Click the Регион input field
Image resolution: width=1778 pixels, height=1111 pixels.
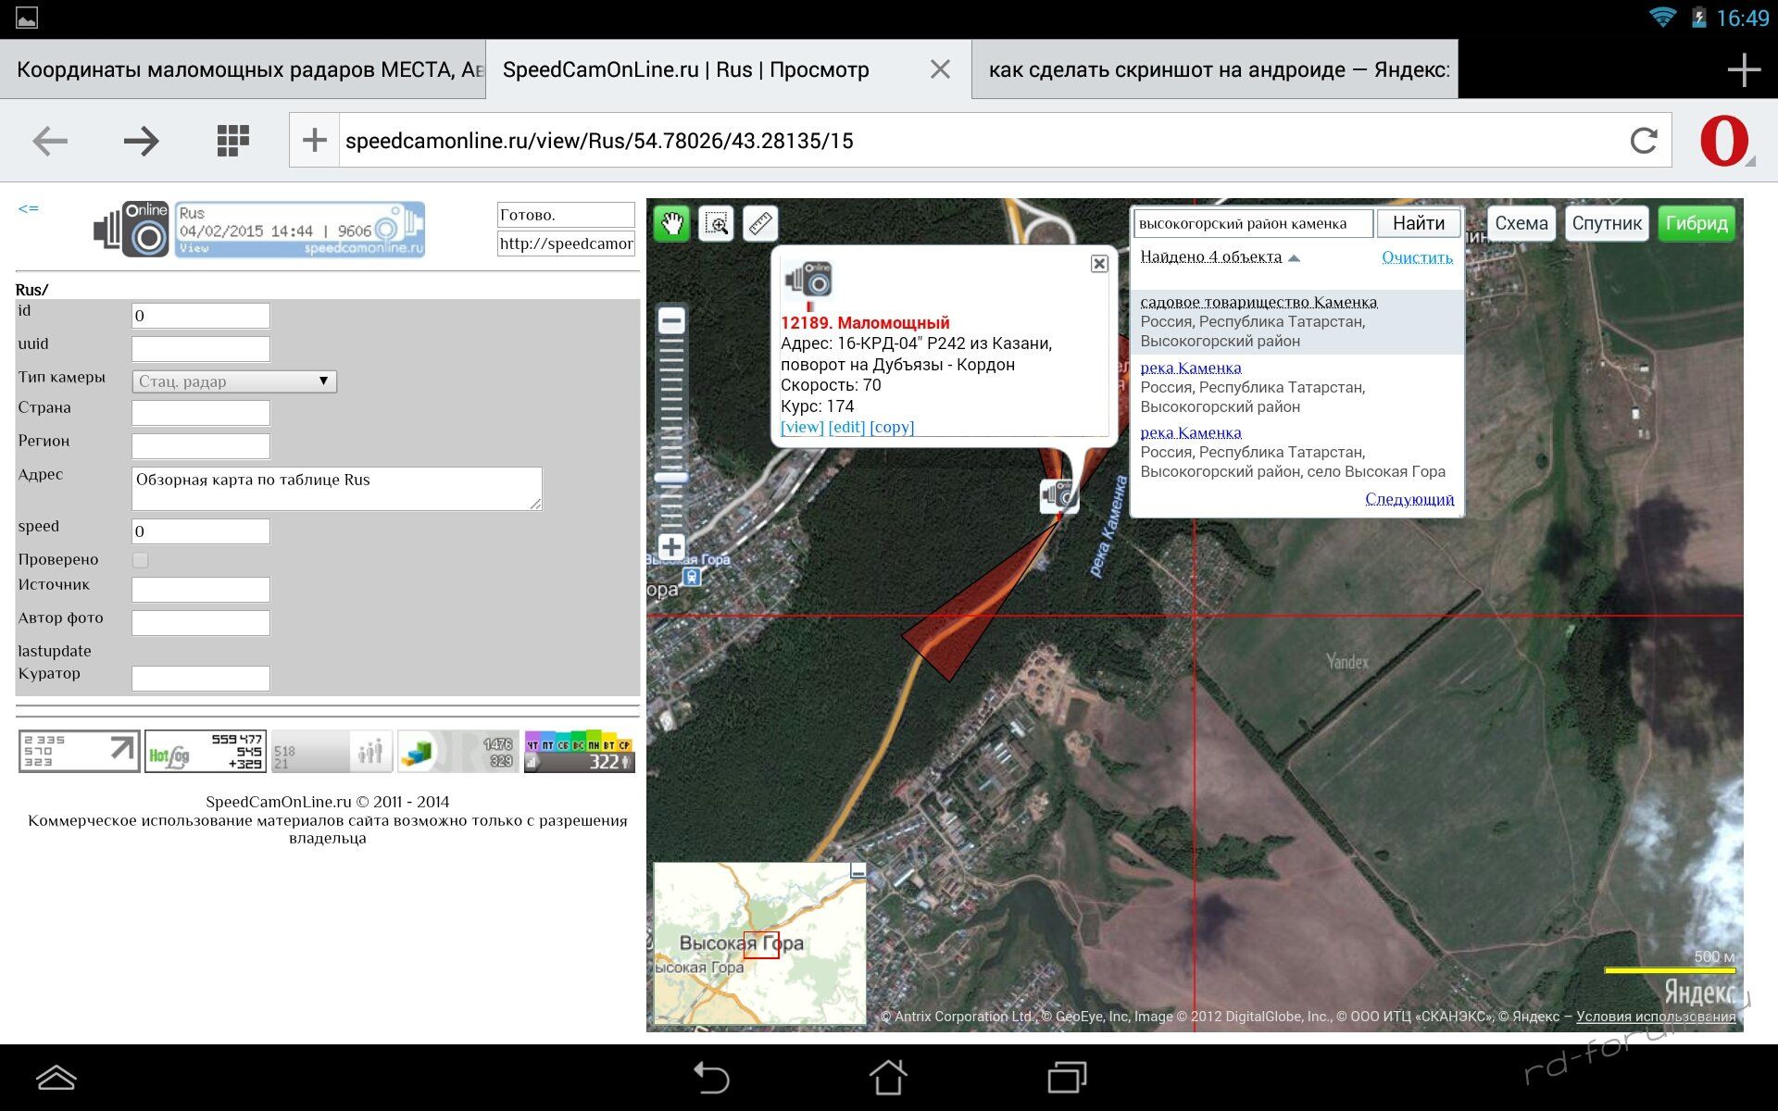[x=201, y=446]
